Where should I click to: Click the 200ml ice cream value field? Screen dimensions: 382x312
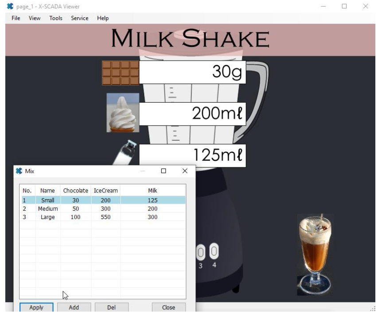(x=192, y=114)
